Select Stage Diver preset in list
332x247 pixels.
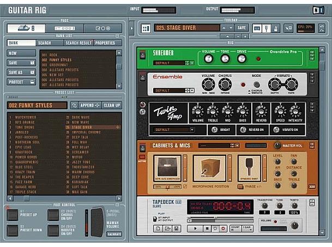[93, 127]
